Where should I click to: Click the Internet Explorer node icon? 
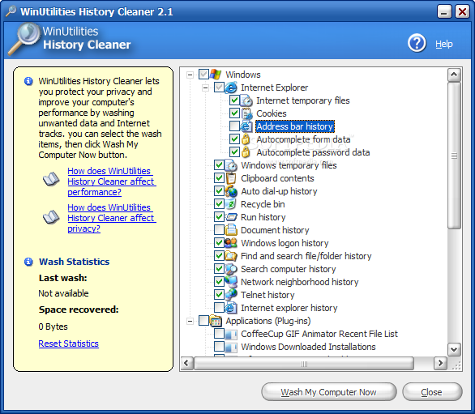pyautogui.click(x=231, y=87)
